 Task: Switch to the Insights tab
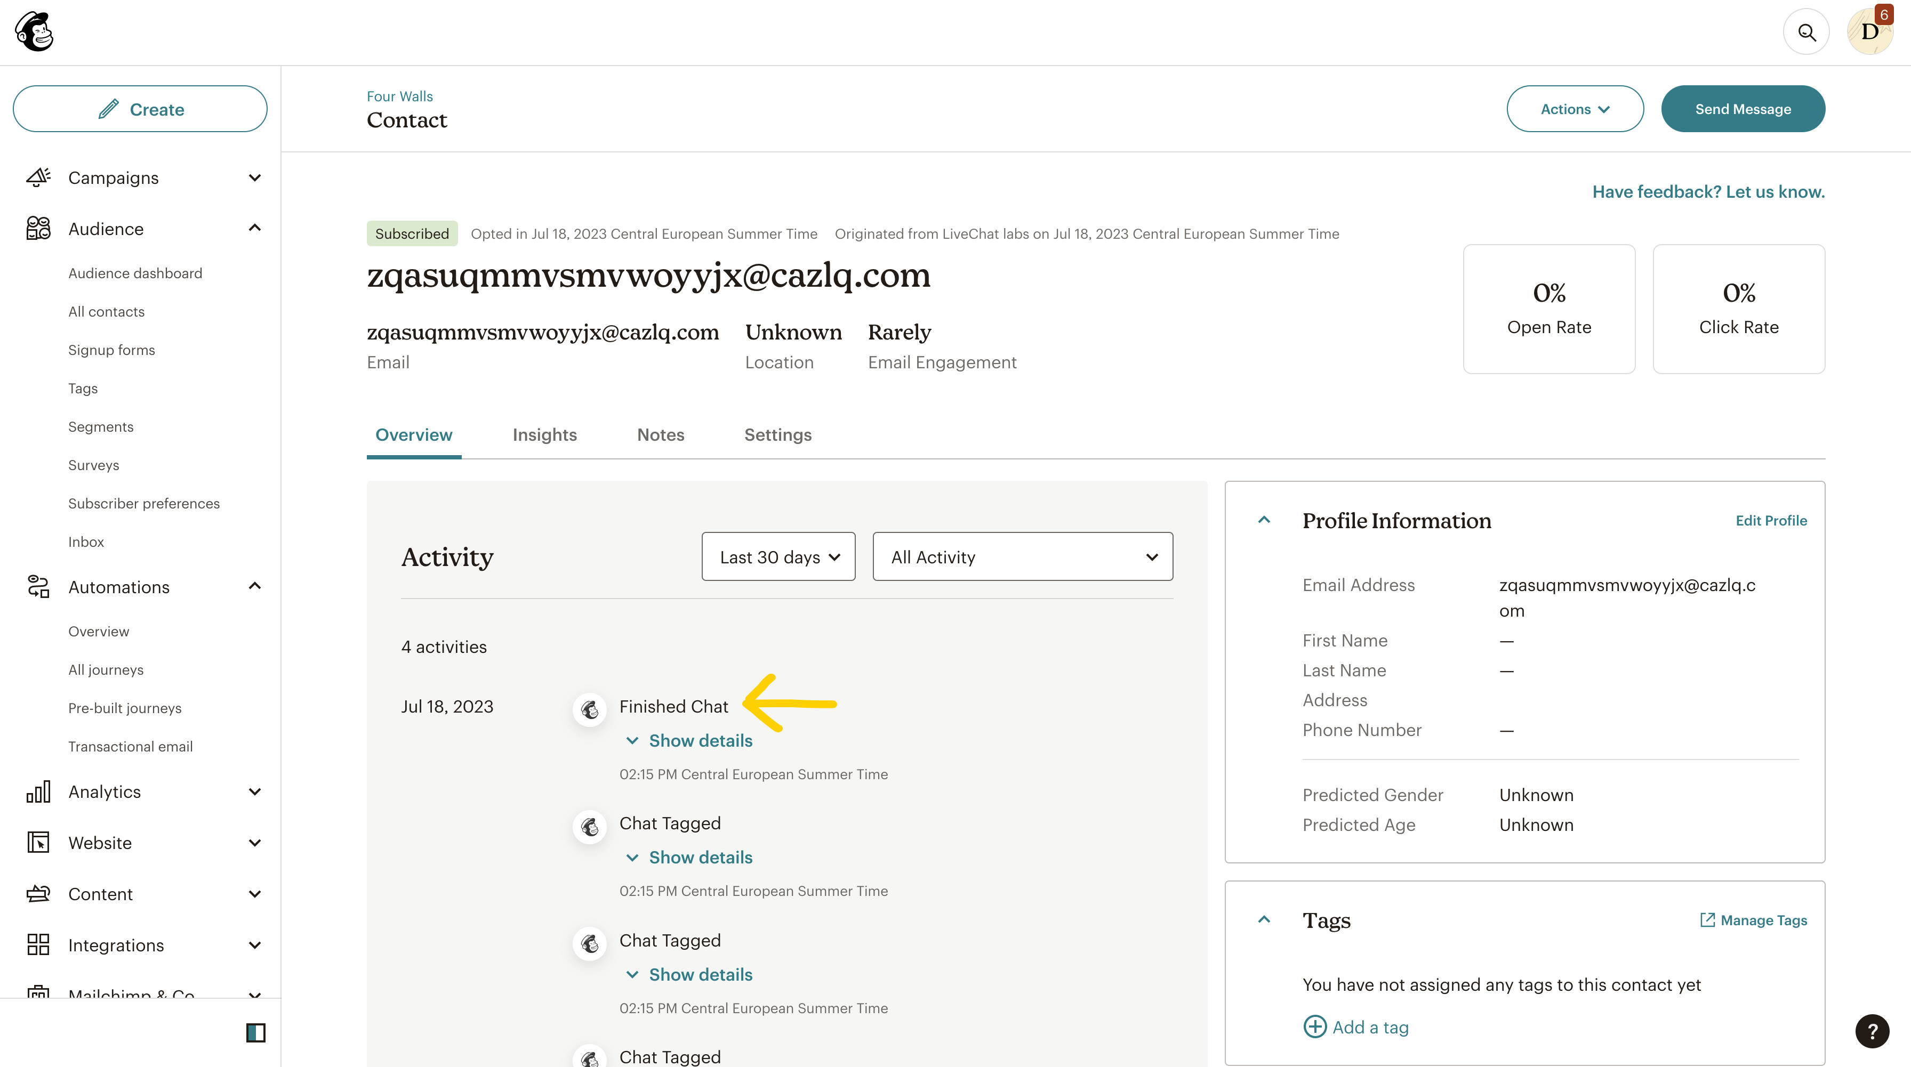(544, 434)
